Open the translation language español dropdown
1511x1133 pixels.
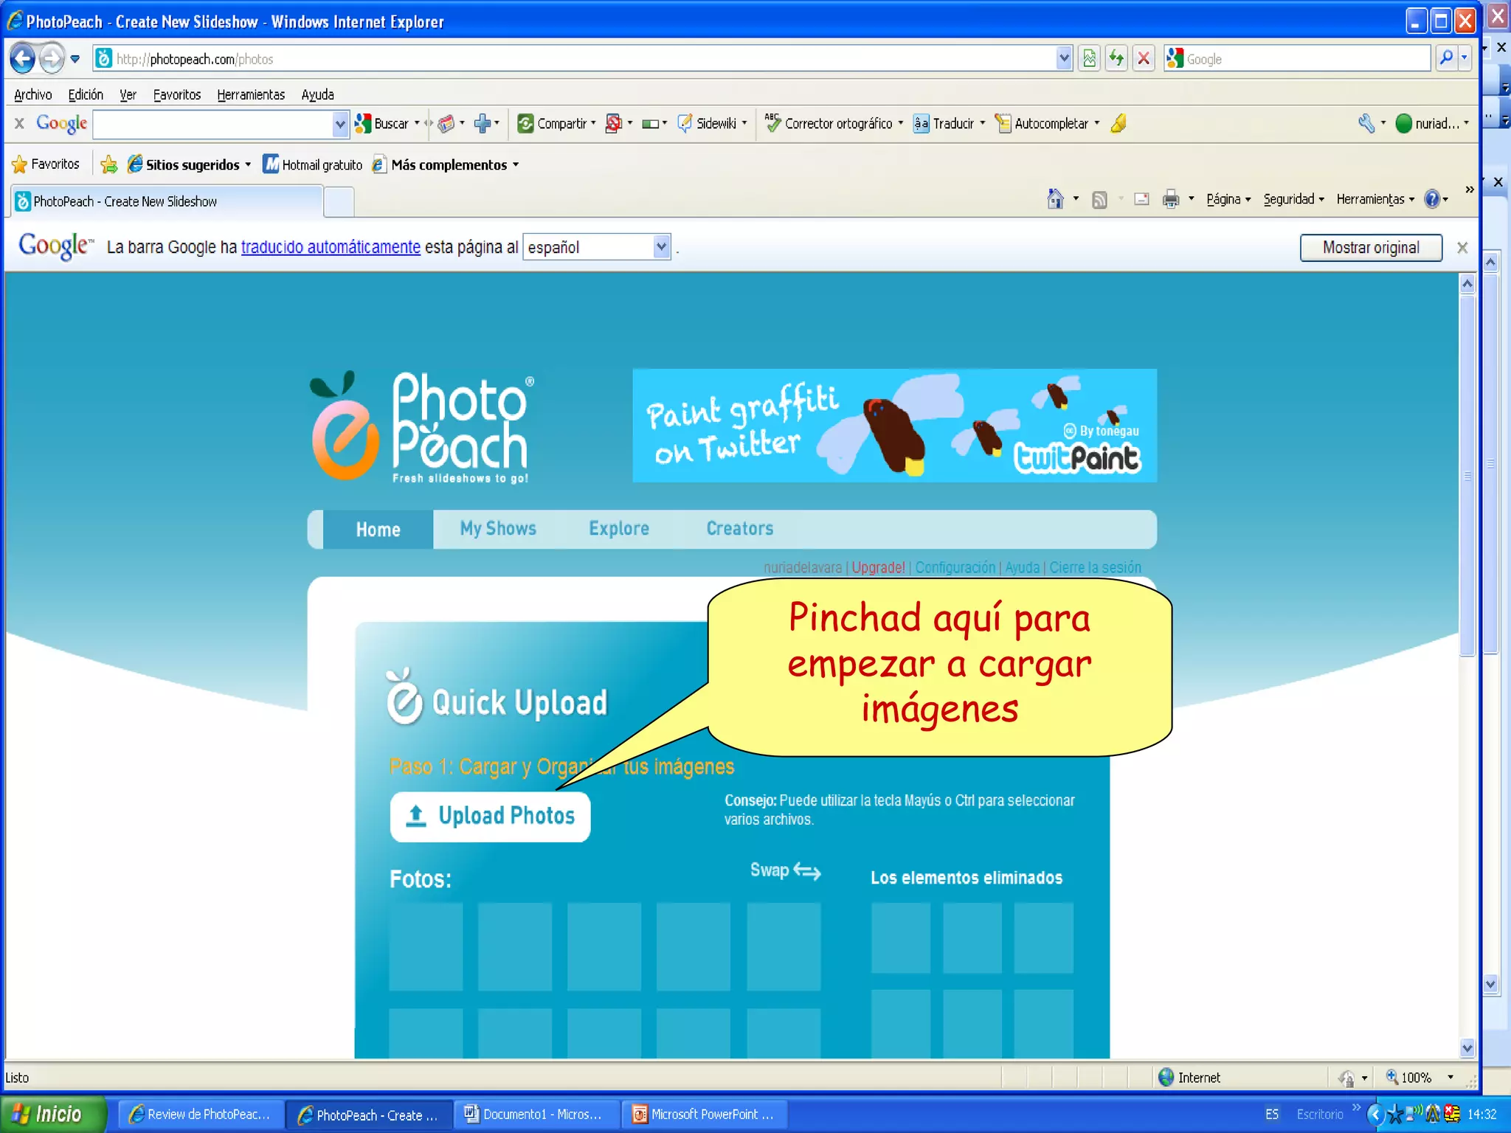pyautogui.click(x=597, y=247)
